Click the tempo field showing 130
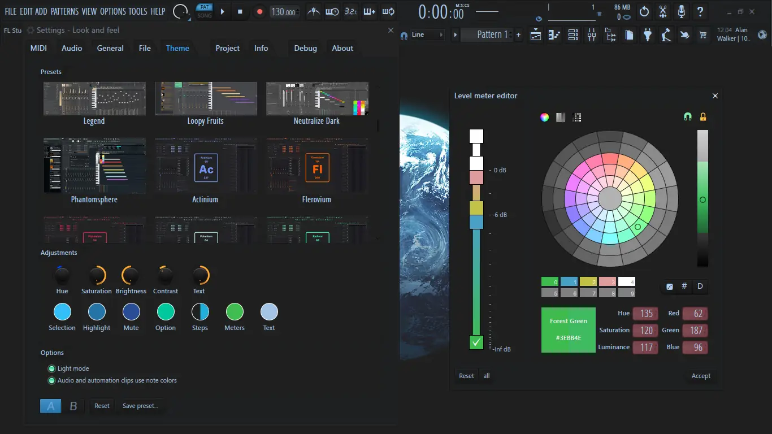 [285, 12]
